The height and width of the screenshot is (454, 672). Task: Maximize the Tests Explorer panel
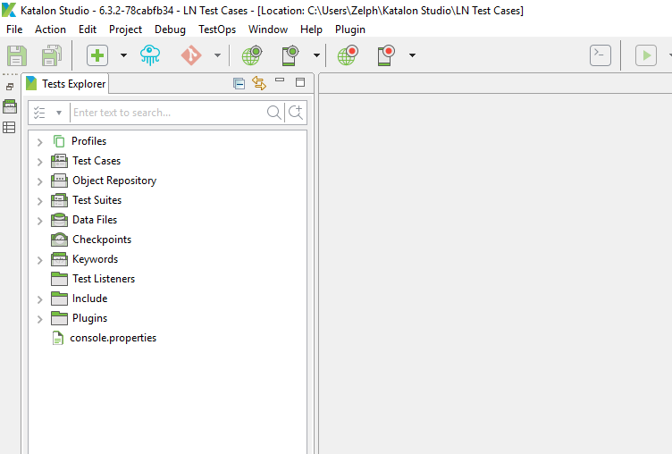(300, 82)
